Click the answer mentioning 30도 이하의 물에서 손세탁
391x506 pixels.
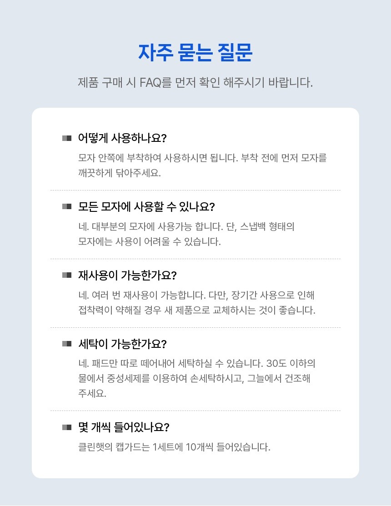tap(197, 378)
